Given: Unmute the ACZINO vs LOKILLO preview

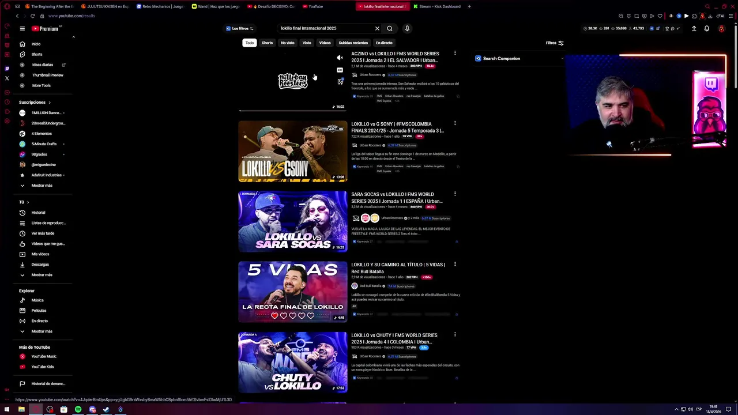Looking at the screenshot, I should pos(340,58).
